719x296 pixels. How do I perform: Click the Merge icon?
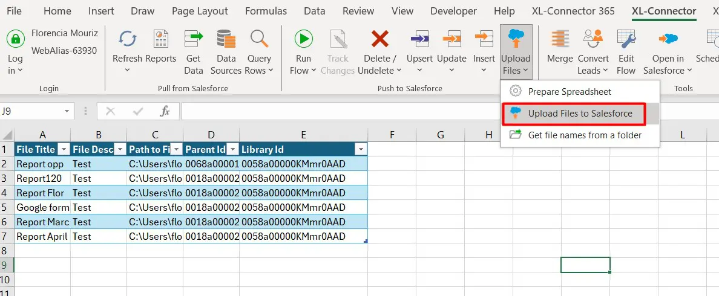point(560,39)
